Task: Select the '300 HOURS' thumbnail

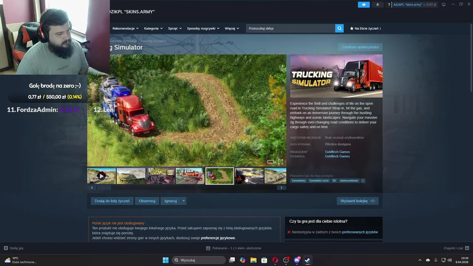Action: pyautogui.click(x=249, y=176)
